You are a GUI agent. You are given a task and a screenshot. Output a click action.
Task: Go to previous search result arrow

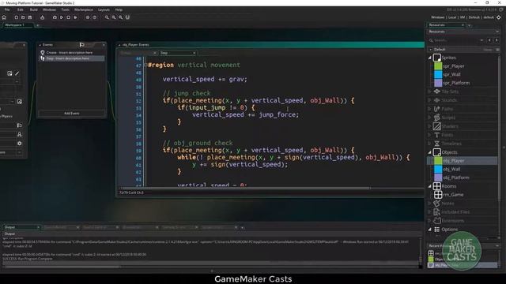pos(489,40)
